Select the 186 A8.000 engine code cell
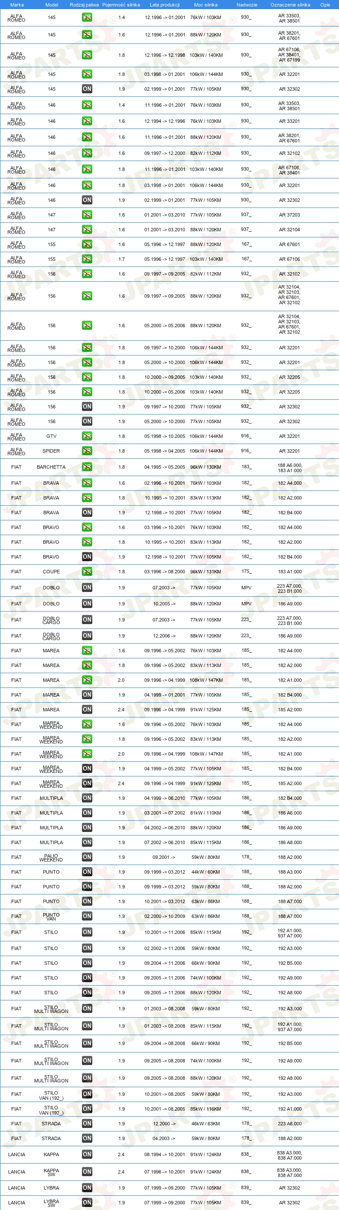 pos(290,842)
